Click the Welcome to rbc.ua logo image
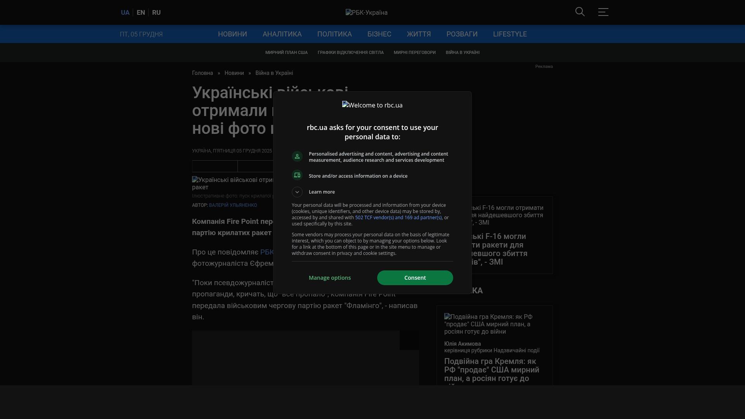 372,105
